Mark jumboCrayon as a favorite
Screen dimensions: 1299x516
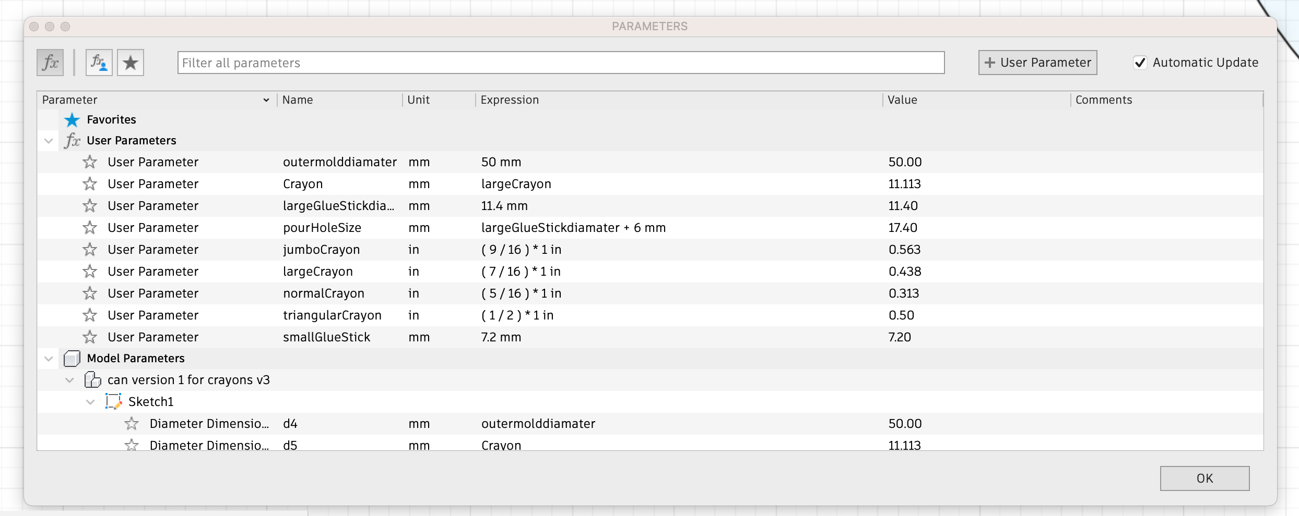90,249
